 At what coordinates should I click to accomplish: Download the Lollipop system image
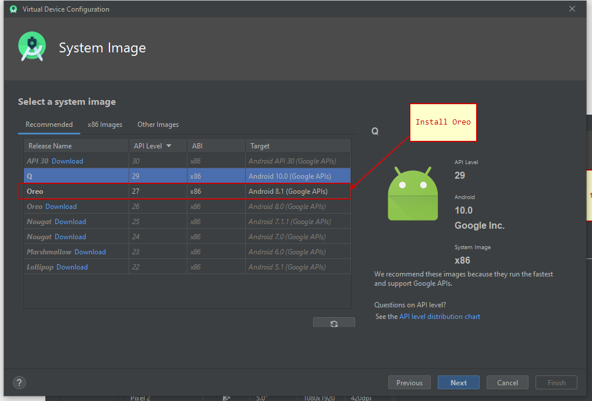(72, 267)
